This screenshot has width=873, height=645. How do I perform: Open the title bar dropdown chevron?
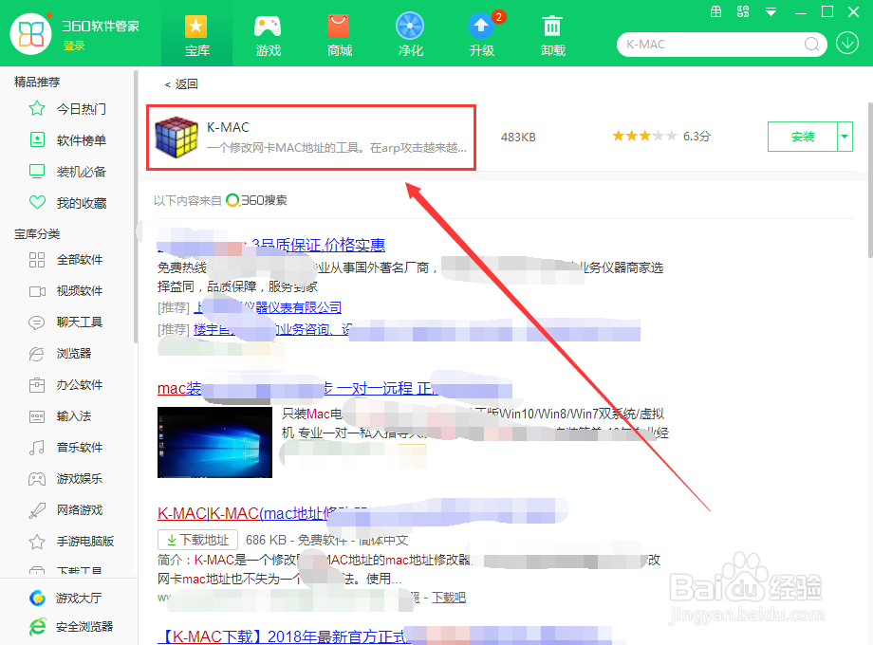coord(770,11)
